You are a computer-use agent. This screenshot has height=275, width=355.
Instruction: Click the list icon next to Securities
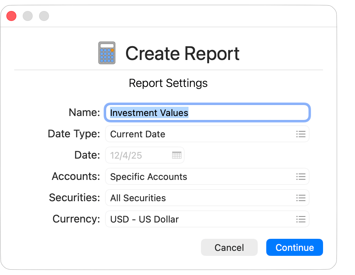click(301, 198)
